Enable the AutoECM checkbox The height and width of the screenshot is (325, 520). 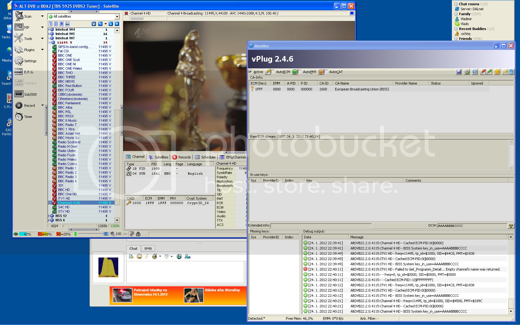[x=273, y=71]
